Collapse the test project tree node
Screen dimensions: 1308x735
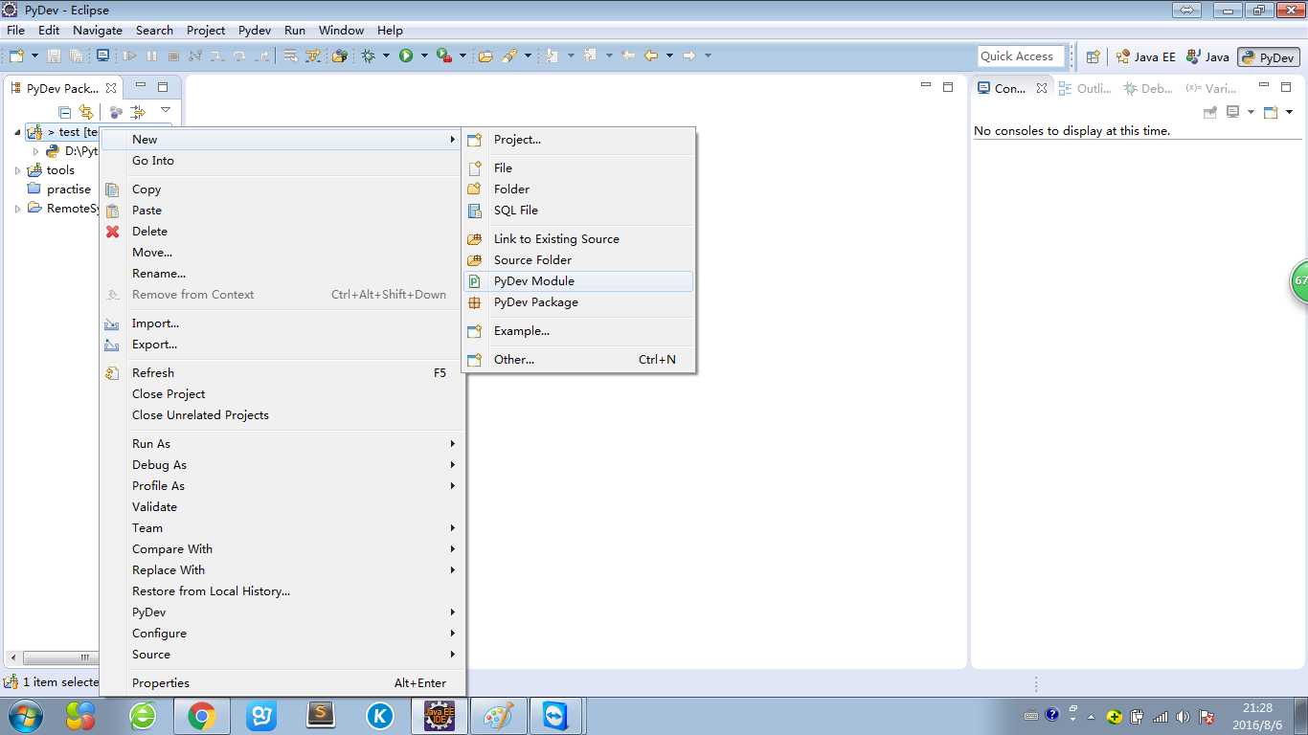17,132
